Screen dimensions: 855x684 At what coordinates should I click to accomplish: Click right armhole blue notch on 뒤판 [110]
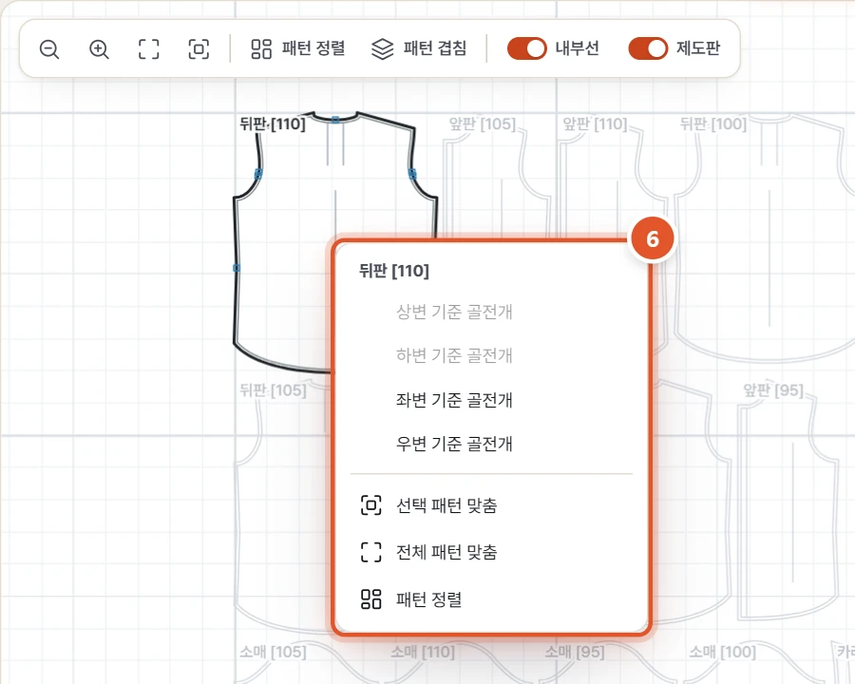pyautogui.click(x=412, y=174)
